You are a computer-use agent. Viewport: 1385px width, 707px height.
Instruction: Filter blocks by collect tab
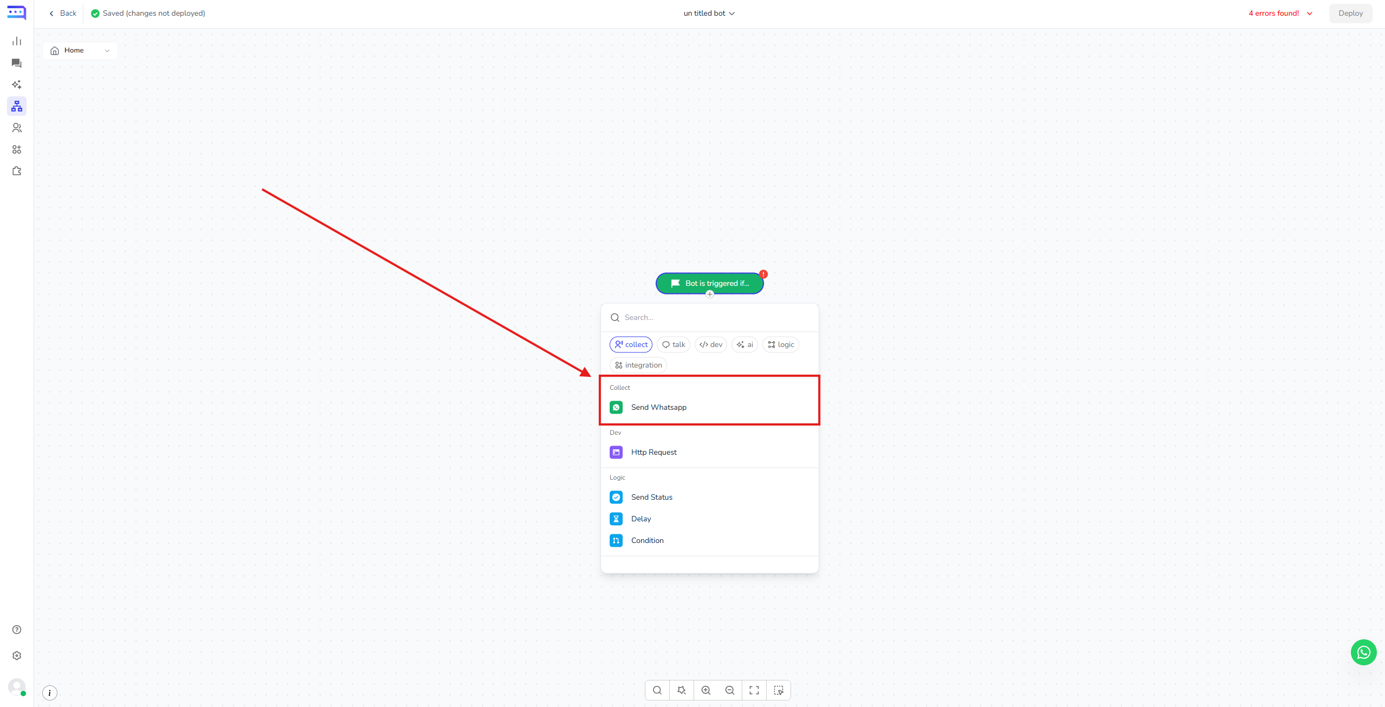[x=631, y=344]
